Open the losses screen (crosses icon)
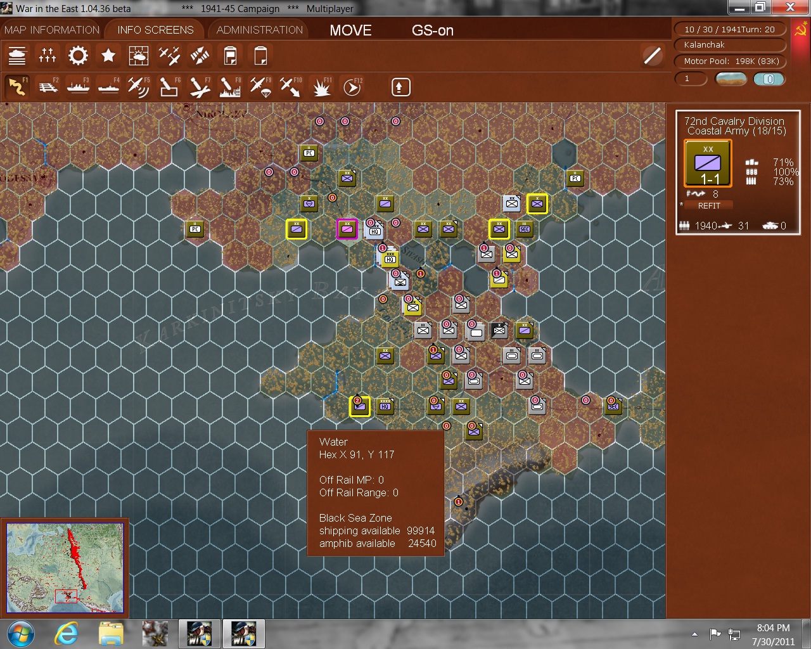 [x=48, y=56]
